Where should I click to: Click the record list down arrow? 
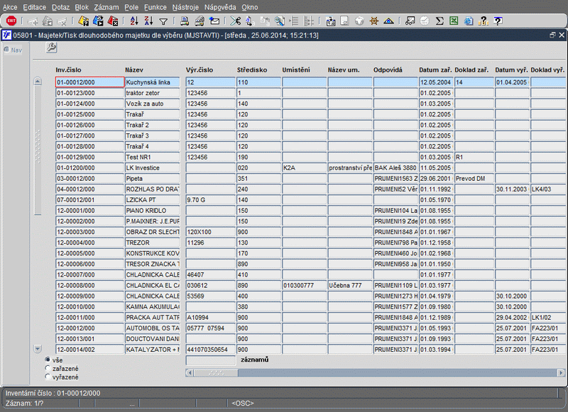click(38, 349)
